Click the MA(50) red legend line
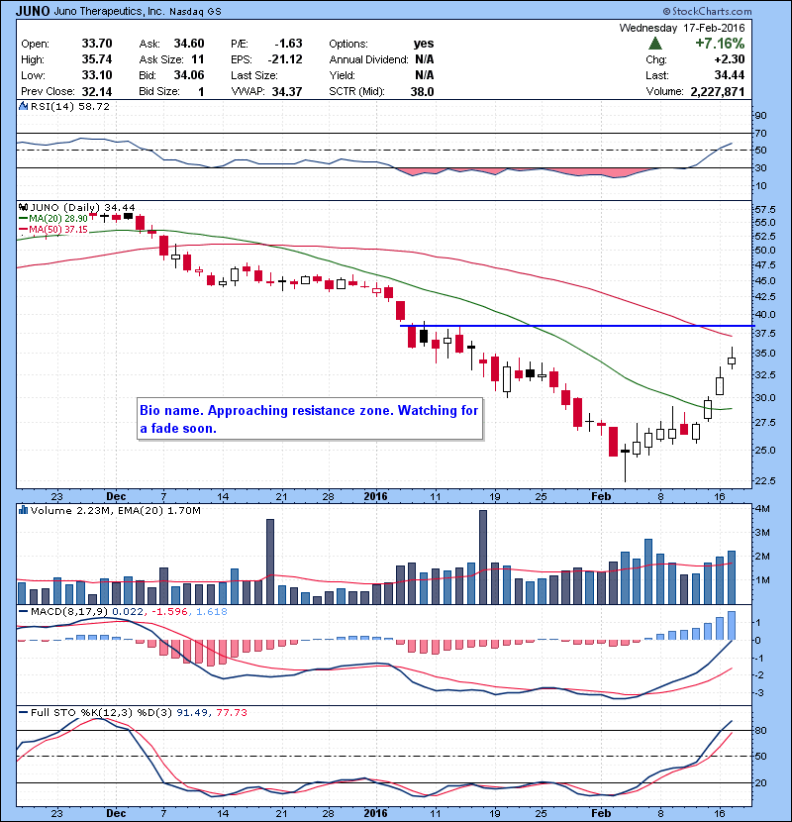The image size is (792, 822). click(23, 230)
